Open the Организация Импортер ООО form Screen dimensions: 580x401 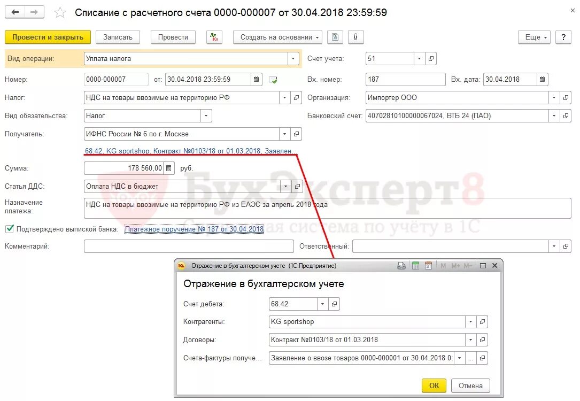pos(566,98)
